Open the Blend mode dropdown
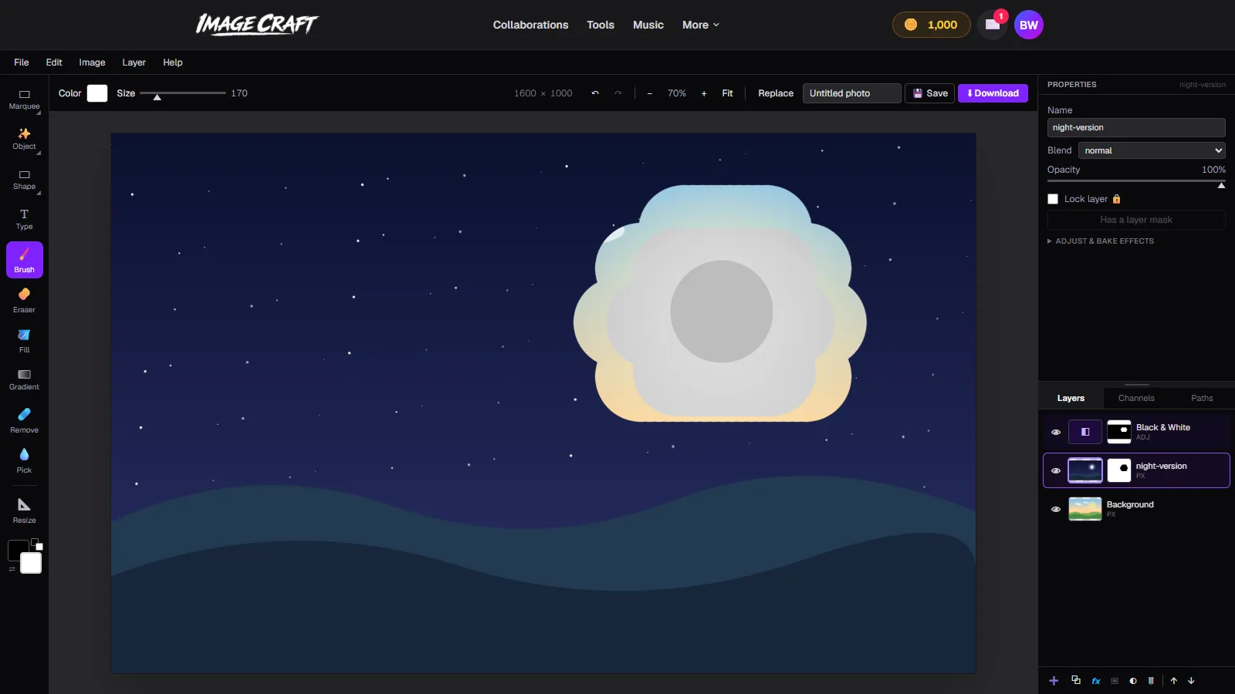Image resolution: width=1235 pixels, height=694 pixels. point(1152,150)
